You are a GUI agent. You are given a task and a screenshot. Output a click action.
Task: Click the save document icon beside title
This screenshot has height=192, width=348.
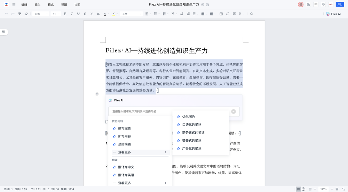207,5
